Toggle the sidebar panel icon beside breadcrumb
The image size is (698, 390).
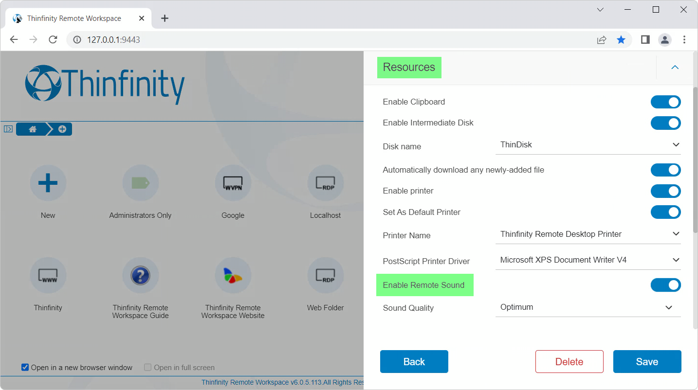tap(8, 129)
